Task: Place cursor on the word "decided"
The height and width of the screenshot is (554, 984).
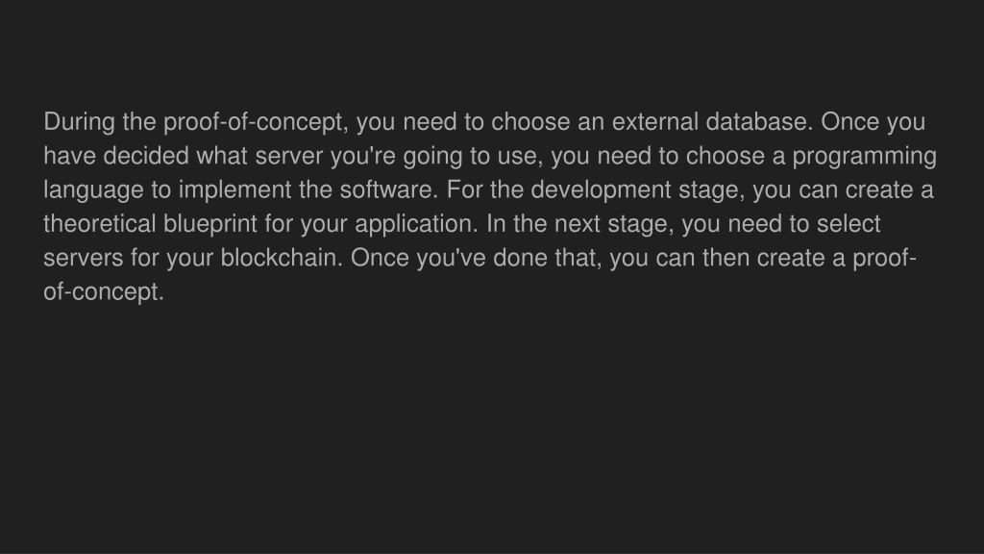Action: point(146,156)
